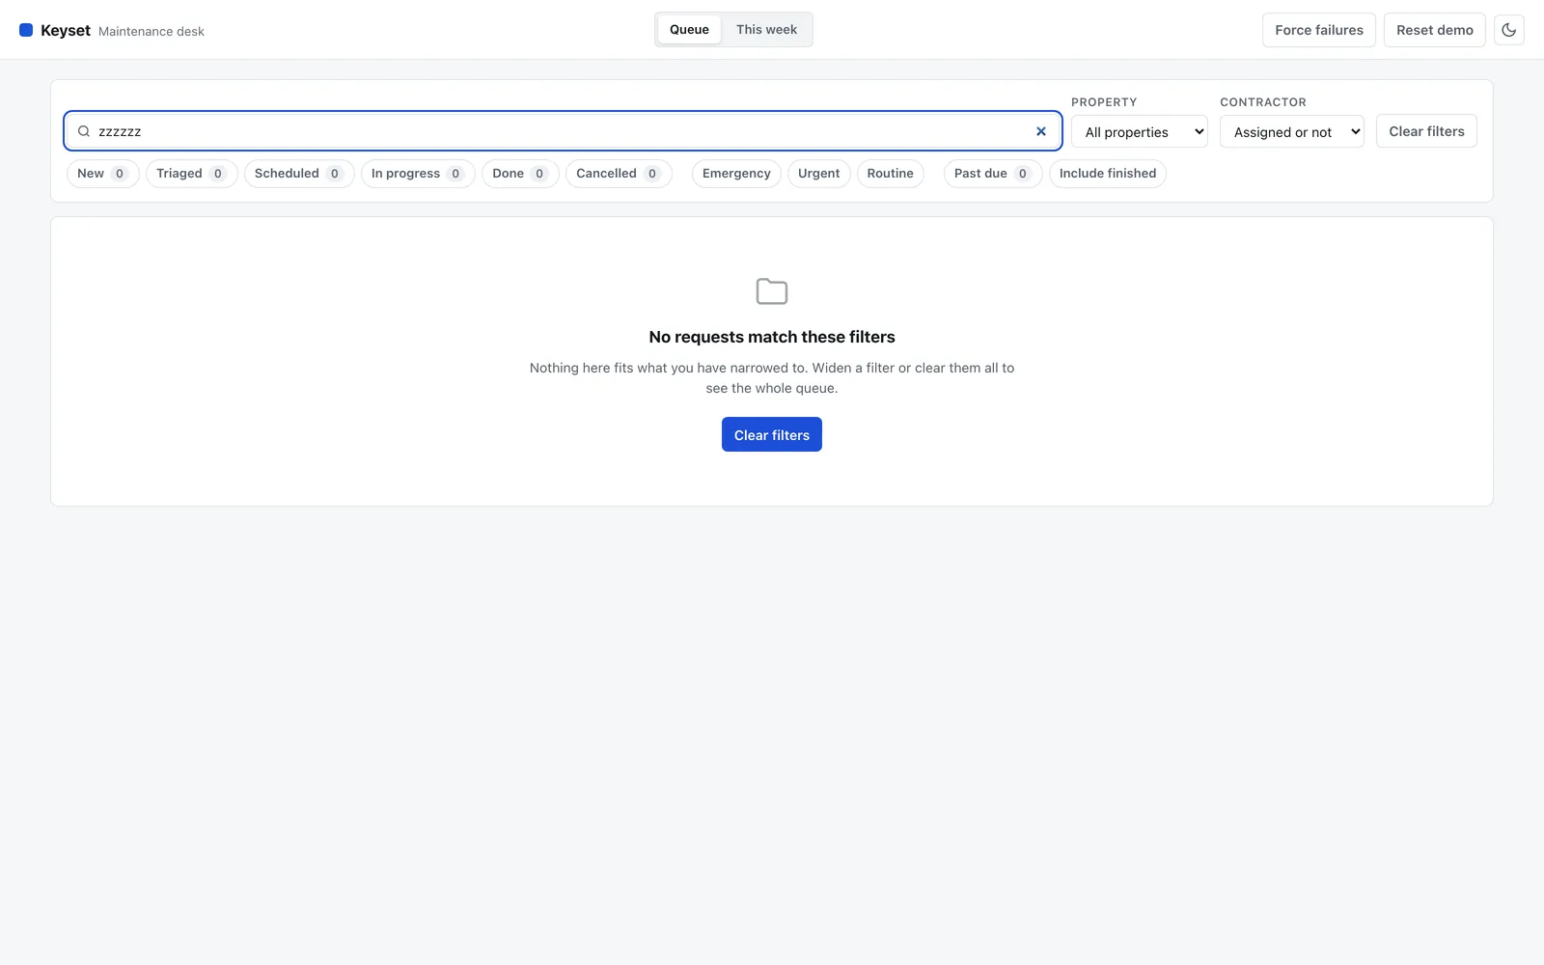Toggle the Past due filter chip
Viewport: 1544px width, 965px height.
pos(992,174)
